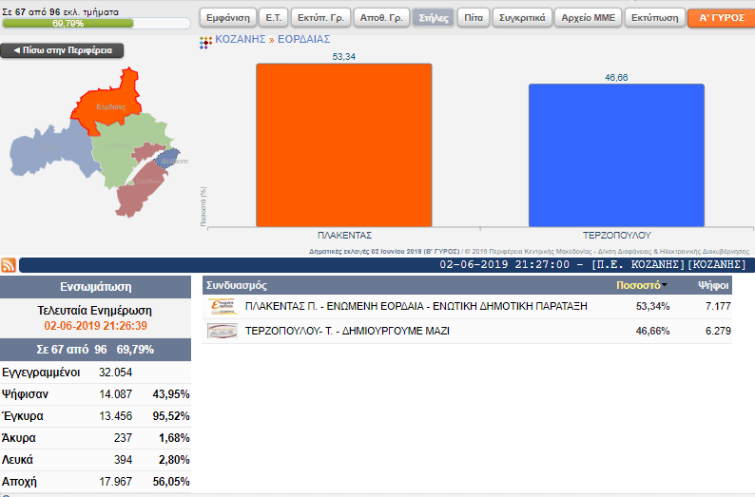Click the green 69,79% progress bar
Screen dimensions: 755x497
point(68,24)
